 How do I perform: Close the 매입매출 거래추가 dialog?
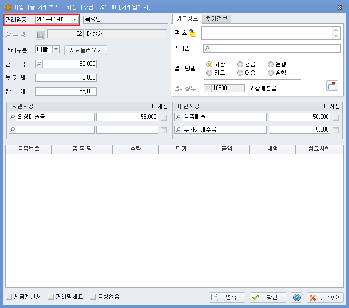[339, 8]
